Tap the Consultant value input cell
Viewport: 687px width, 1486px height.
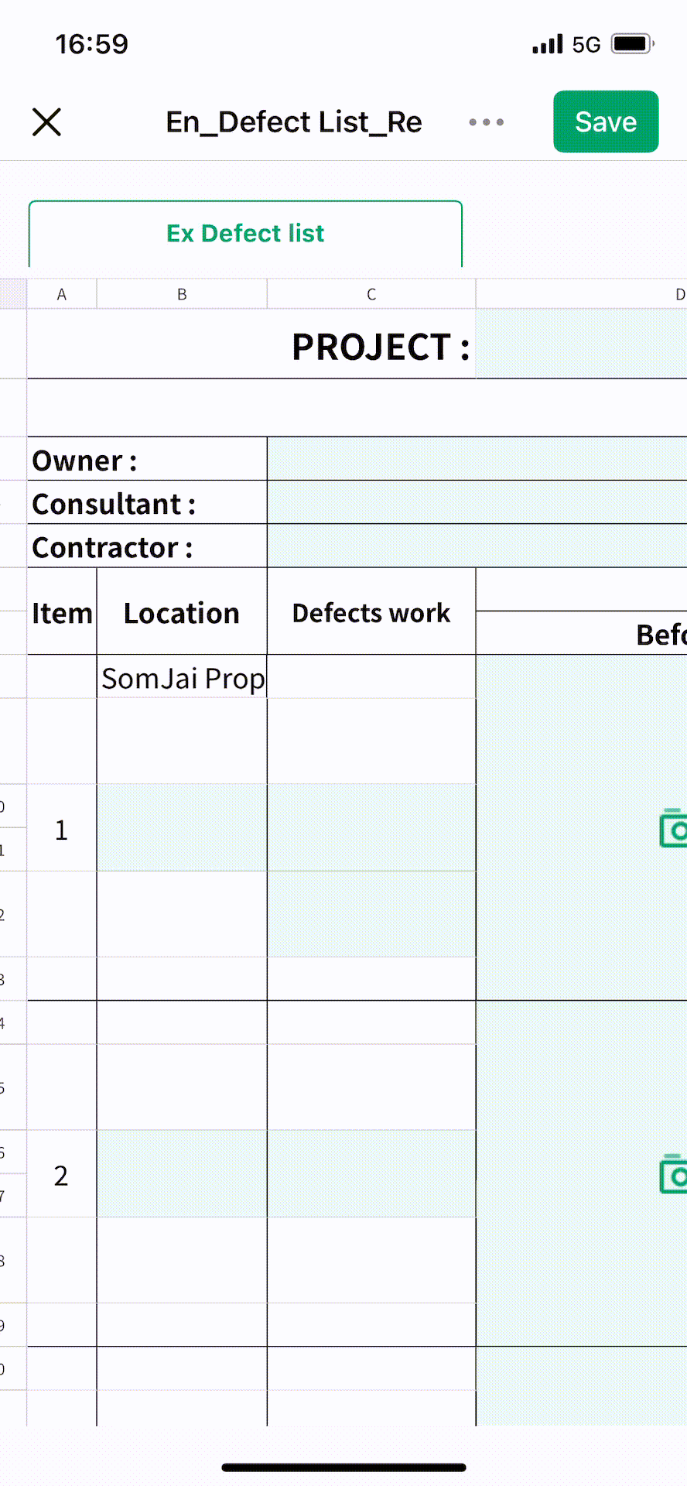point(477,502)
